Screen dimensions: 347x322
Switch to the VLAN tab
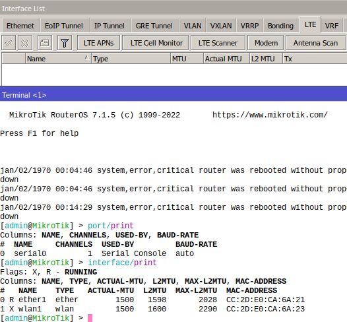click(x=193, y=26)
